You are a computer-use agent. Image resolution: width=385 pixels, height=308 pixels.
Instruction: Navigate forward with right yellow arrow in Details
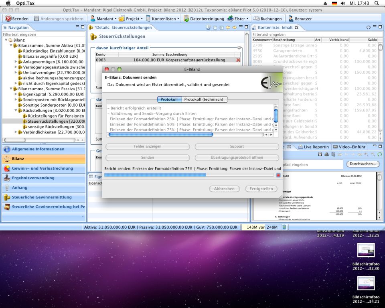click(234, 28)
